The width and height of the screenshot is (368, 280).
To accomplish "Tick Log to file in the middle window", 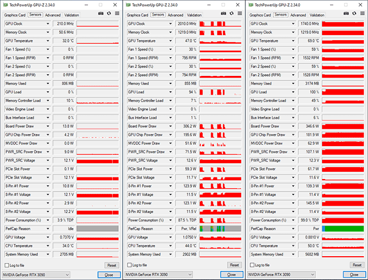I will click(x=130, y=265).
